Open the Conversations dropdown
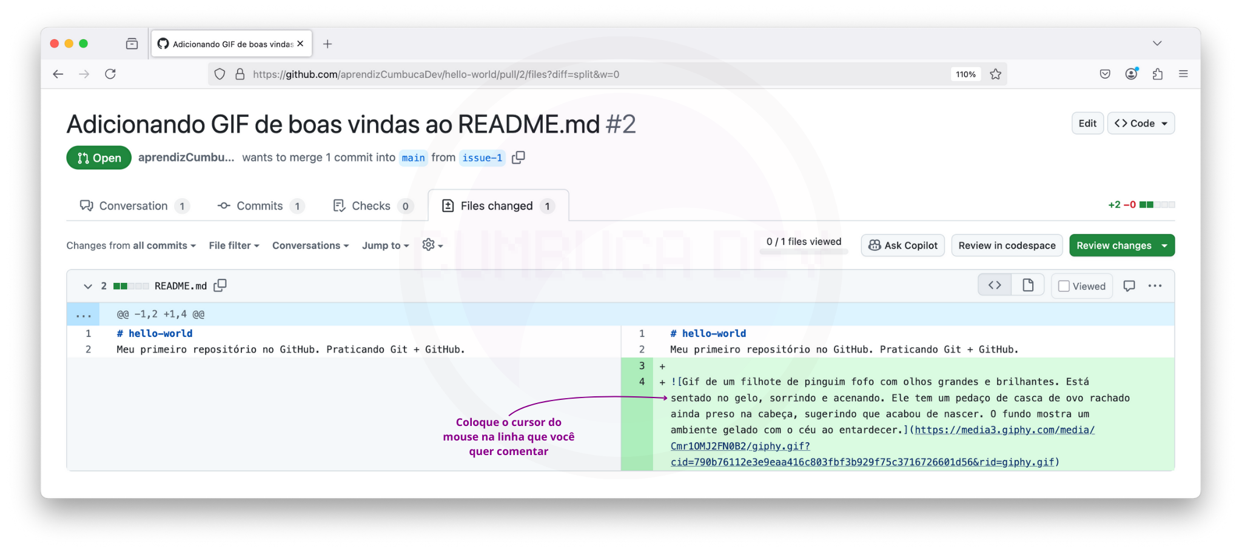This screenshot has height=552, width=1242. (310, 245)
